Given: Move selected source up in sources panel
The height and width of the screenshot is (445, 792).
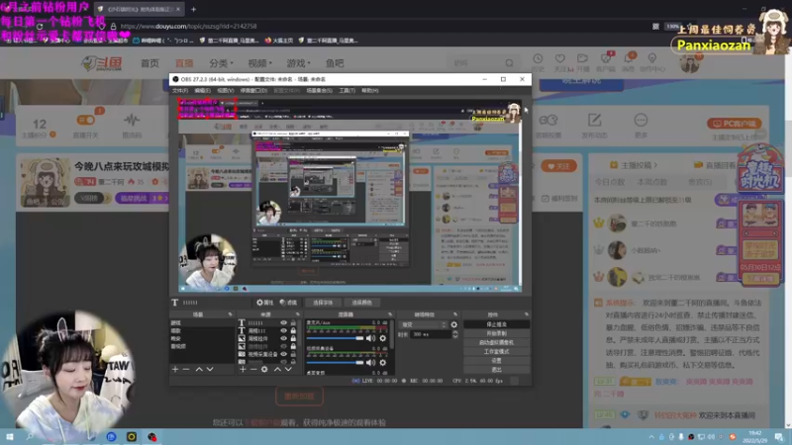Looking at the screenshot, I should click(x=277, y=369).
